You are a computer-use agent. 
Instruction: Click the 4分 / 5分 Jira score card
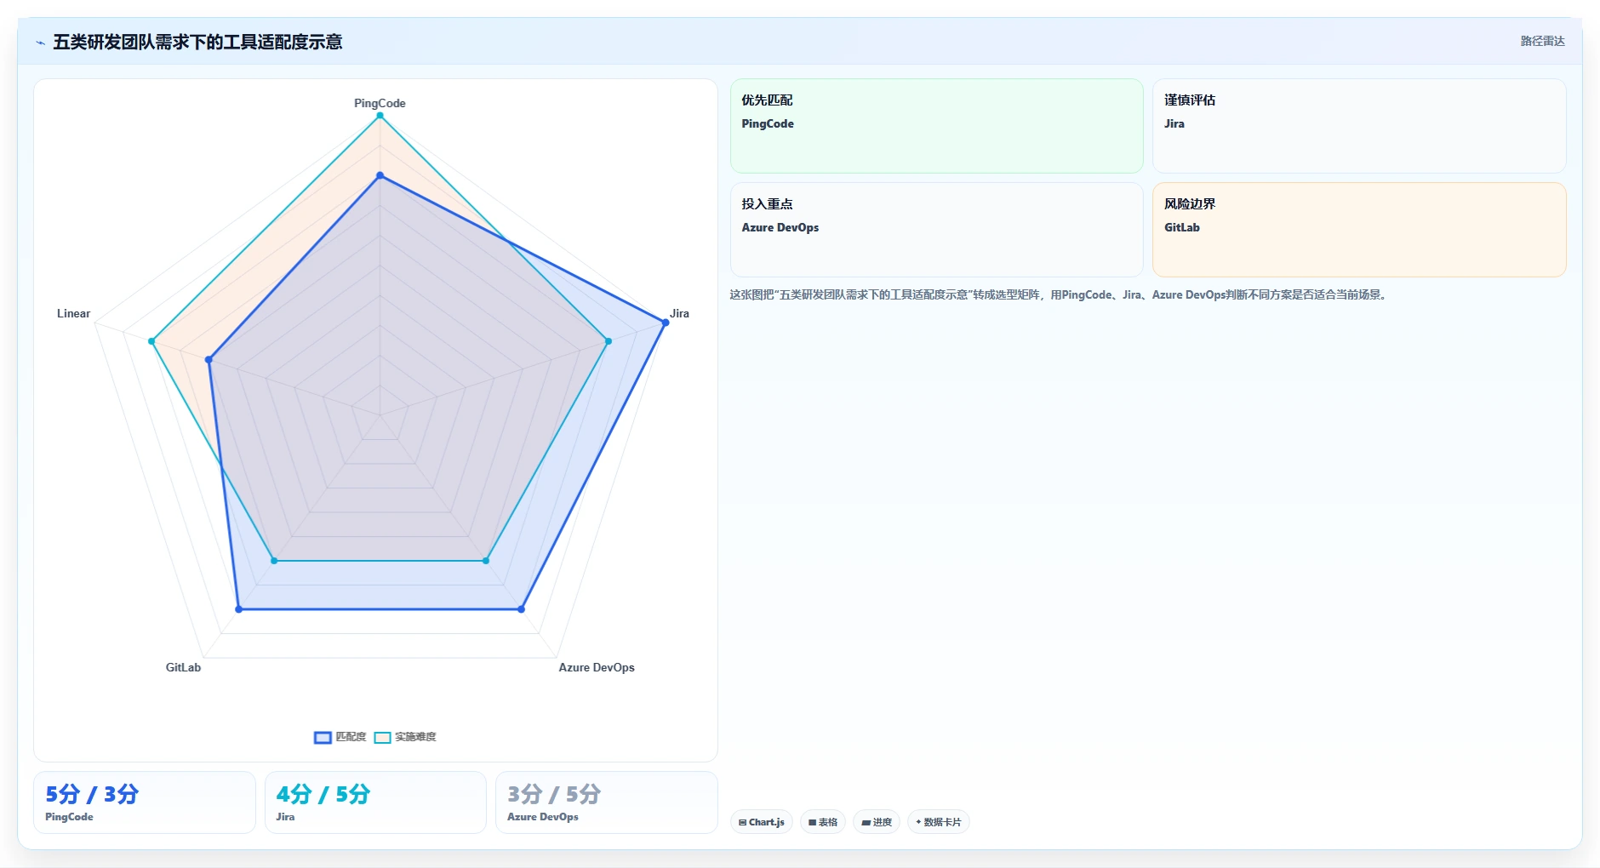375,802
